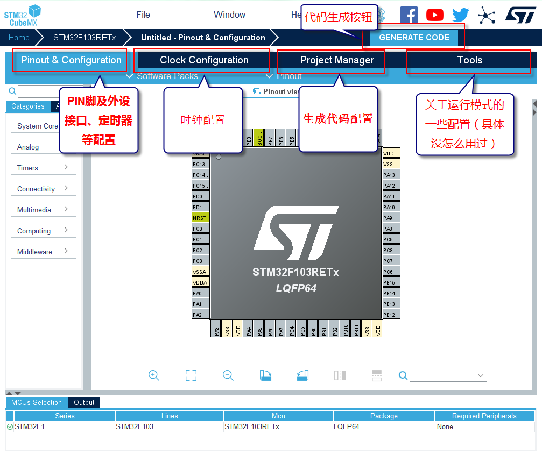Expand the Middleware category
Screen dimensions: 542x455
coord(43,252)
